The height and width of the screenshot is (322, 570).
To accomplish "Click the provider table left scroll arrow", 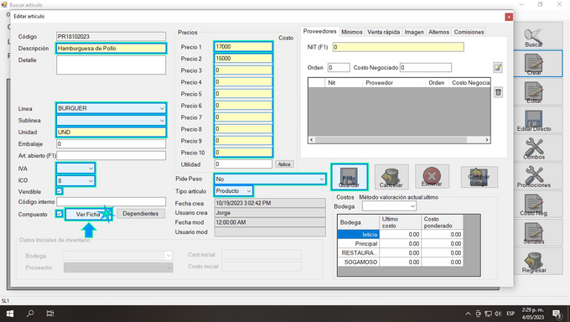I will click(x=311, y=140).
